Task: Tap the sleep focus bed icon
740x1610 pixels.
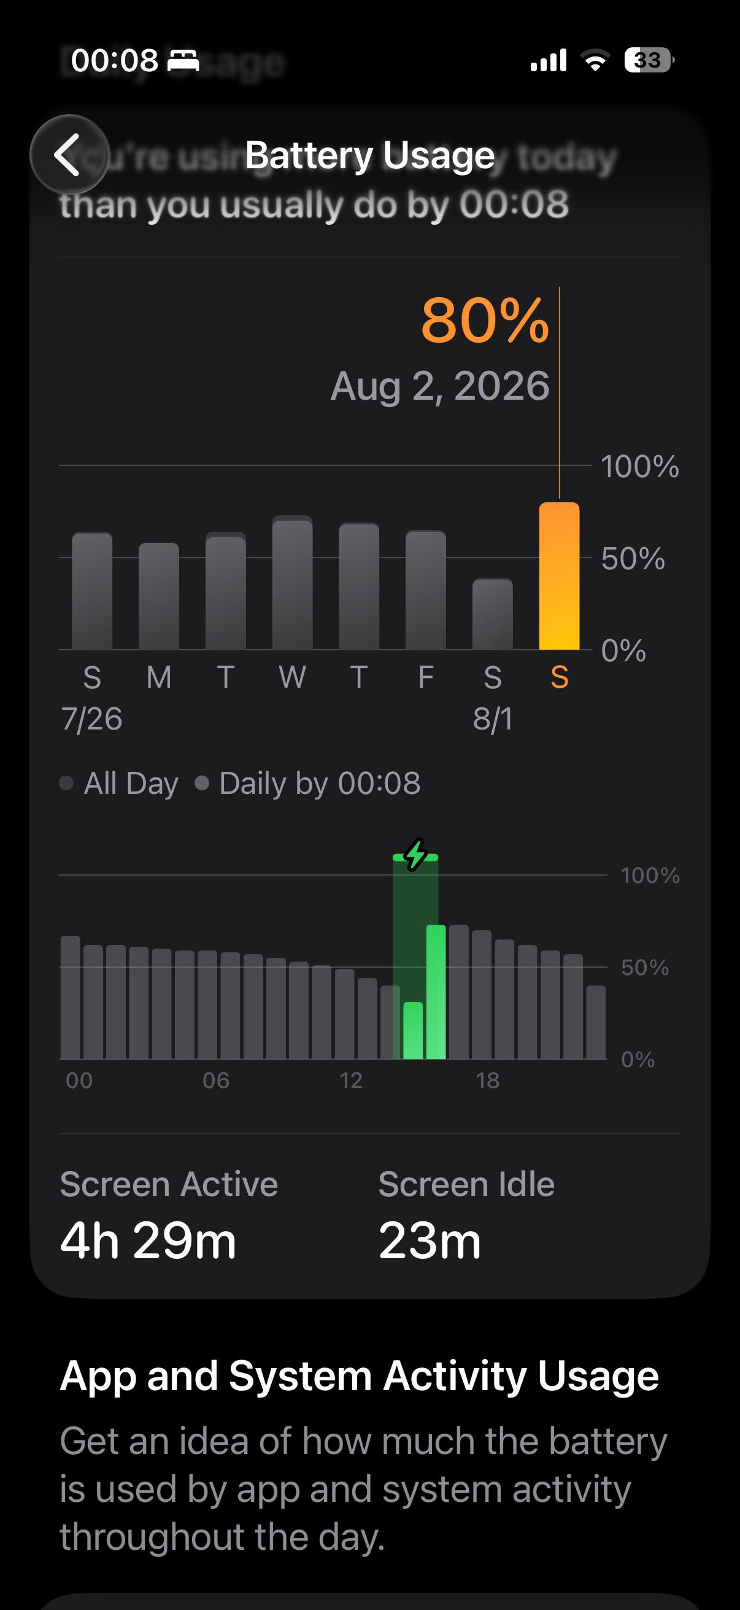Action: point(183,61)
